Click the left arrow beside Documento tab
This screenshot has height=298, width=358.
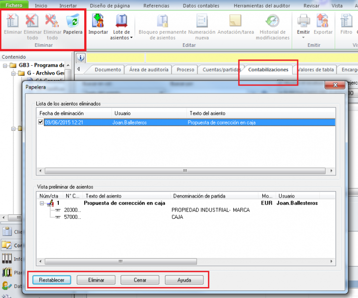point(79,69)
